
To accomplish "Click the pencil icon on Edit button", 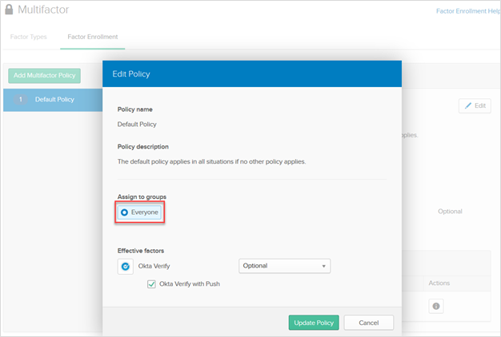I will click(468, 105).
